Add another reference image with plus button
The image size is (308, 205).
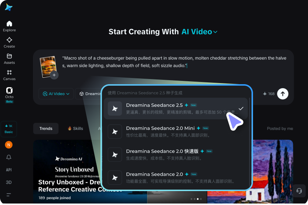pyautogui.click(x=54, y=75)
